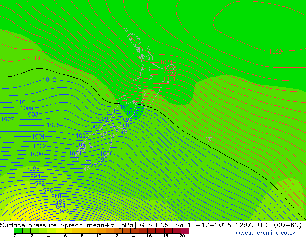Click the blue 1011 isobar label
Image resolution: width=306 pixels, height=237 pixels.
110,111
